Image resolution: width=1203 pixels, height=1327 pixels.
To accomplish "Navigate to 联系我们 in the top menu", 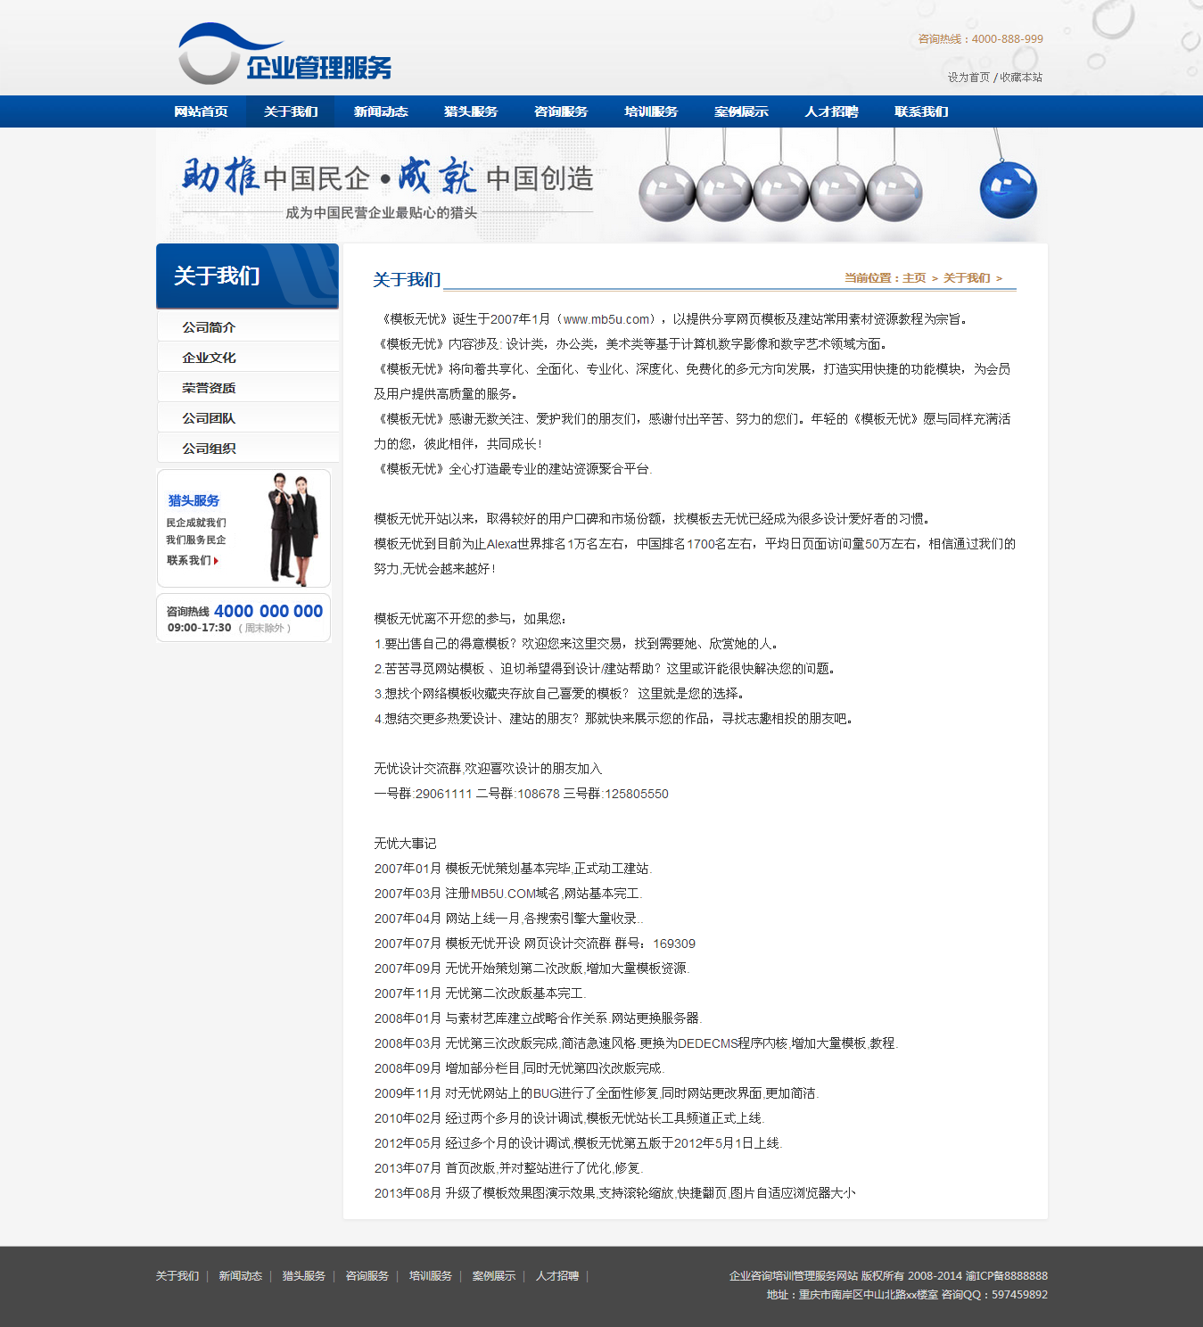I will coord(921,111).
